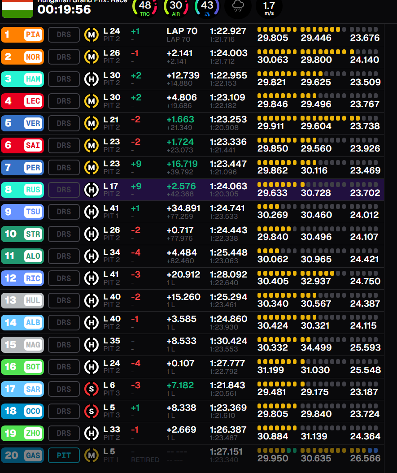Click RUS's sector 2 time 30.728
Viewport: 397px width, 473px height.
click(316, 193)
